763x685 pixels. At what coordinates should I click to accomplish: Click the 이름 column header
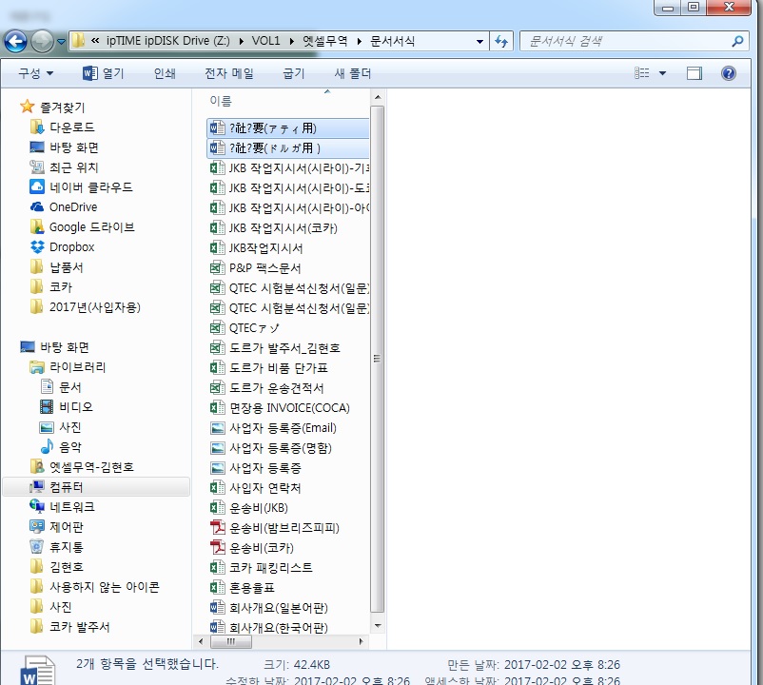coord(221,101)
